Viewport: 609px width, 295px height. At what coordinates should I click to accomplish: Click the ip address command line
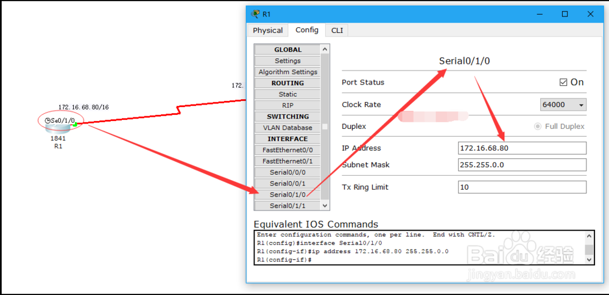(353, 252)
